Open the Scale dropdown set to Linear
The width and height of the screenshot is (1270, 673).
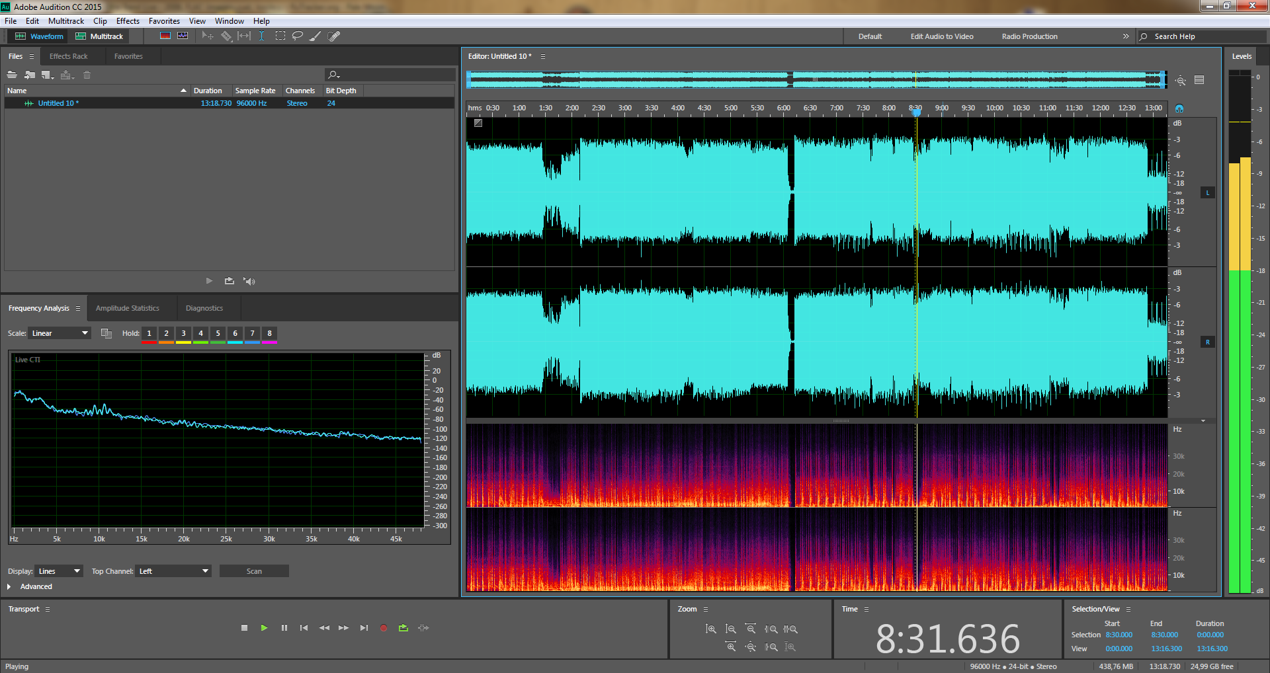(60, 333)
